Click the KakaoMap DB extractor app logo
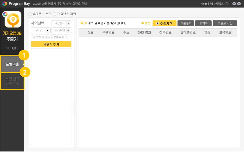The width and height of the screenshot is (244, 152). tap(12, 20)
